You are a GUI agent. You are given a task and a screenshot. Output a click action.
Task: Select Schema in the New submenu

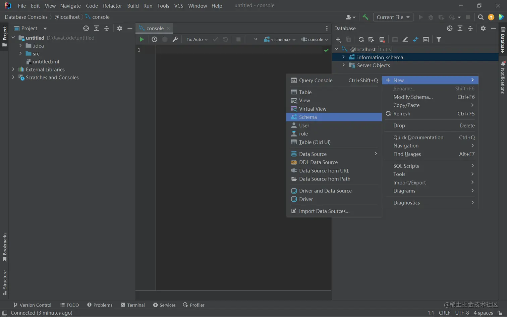tap(308, 117)
